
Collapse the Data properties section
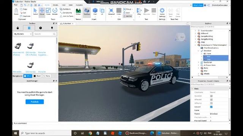pyautogui.click(x=193, y=89)
